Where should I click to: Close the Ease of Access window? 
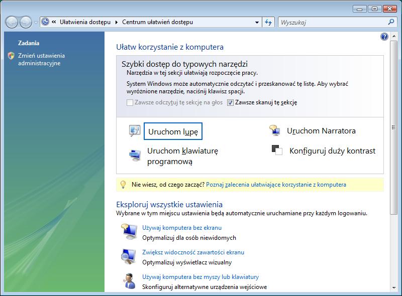(x=390, y=9)
